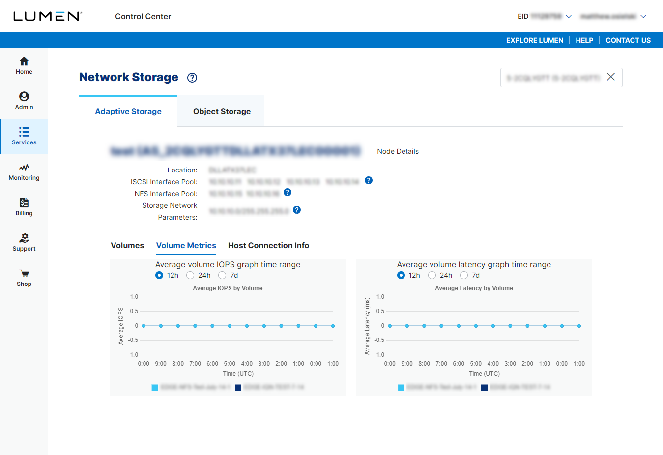
Task: Select 24h for IOPS graph range
Action: click(x=190, y=275)
